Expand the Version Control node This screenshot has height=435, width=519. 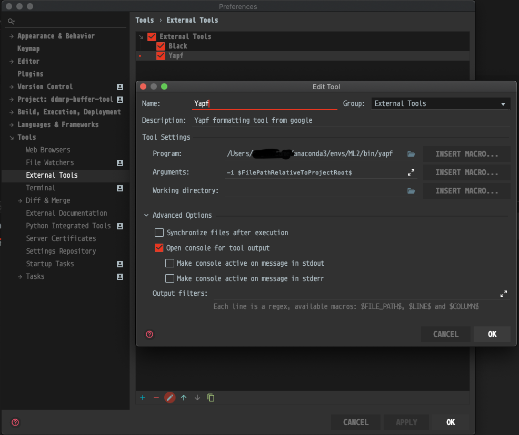click(x=11, y=87)
